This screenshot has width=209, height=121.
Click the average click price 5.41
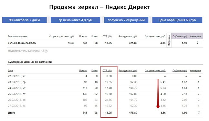pos(163,82)
